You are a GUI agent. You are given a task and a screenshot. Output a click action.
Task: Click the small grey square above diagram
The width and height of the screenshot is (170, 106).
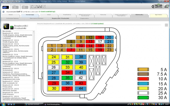166,25
